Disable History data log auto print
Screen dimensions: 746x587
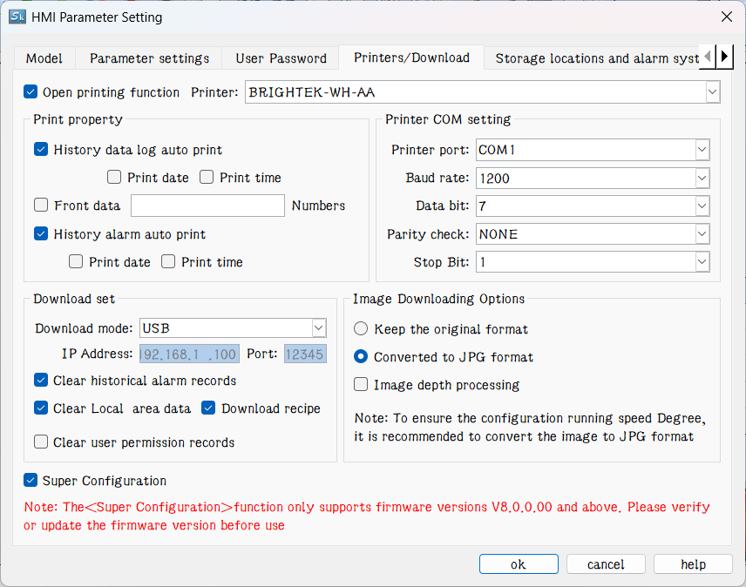click(x=41, y=150)
